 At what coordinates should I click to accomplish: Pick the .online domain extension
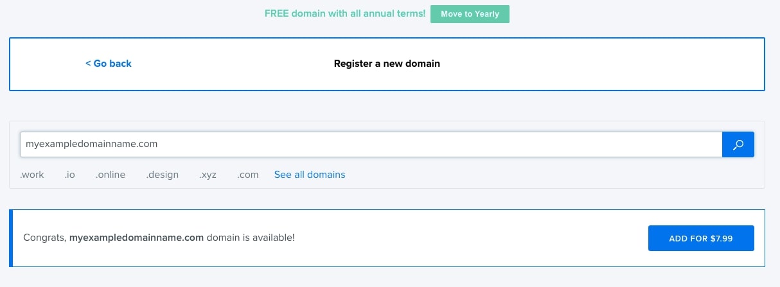pos(111,175)
